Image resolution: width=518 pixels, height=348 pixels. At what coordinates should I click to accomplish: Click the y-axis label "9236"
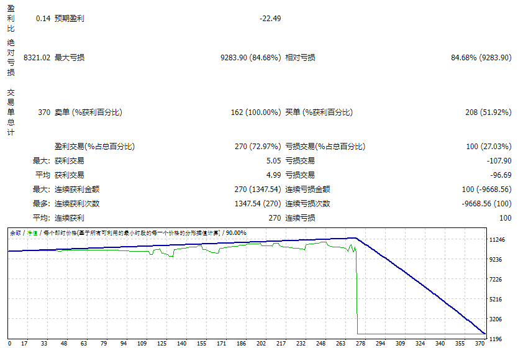496,260
